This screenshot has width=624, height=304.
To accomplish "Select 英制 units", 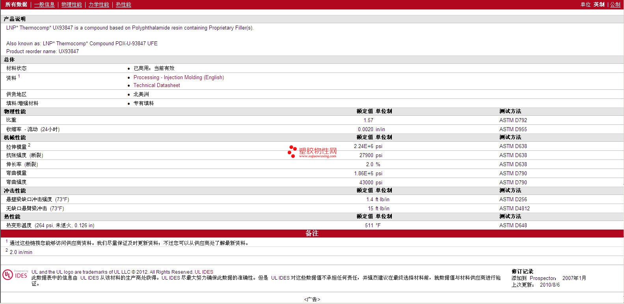I will (x=599, y=5).
